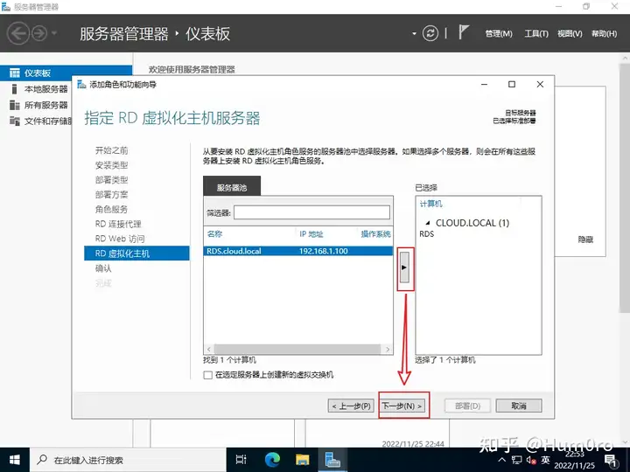The image size is (630, 472).
Task: Open the 工具(T) menu
Action: click(x=536, y=34)
